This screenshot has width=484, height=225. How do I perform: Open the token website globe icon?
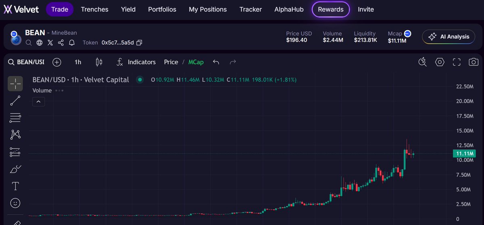click(40, 42)
